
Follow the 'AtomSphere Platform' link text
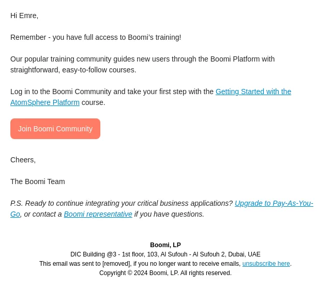coord(45,102)
